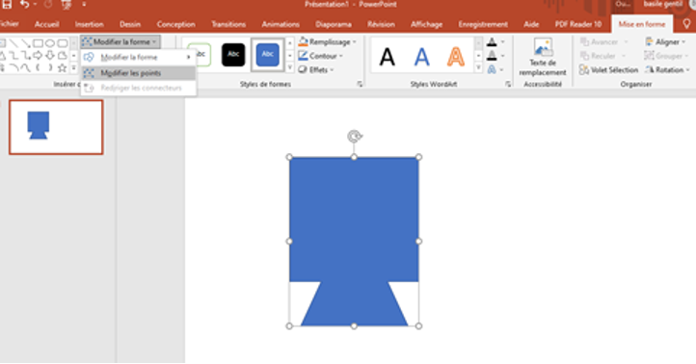This screenshot has height=364, width=696.
Task: Select the straight Line shape in gallery
Action: (x=13, y=43)
